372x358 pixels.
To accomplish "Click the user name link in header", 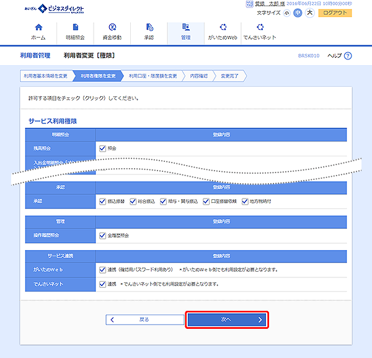I will tap(270, 4).
